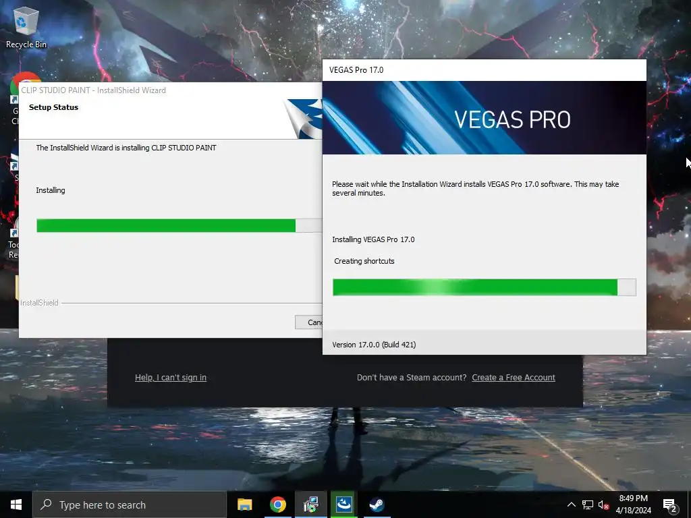Viewport: 691px width, 518px height.
Task: Click the Clip Studio Paint installation progress bar
Action: pyautogui.click(x=179, y=225)
